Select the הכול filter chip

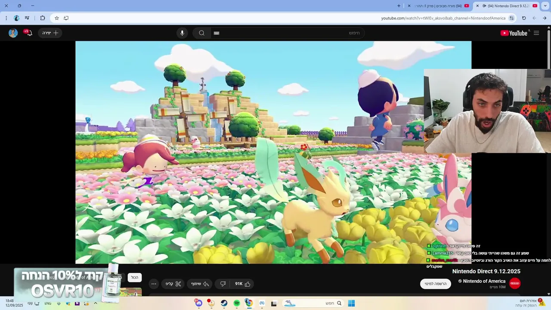[135, 278]
